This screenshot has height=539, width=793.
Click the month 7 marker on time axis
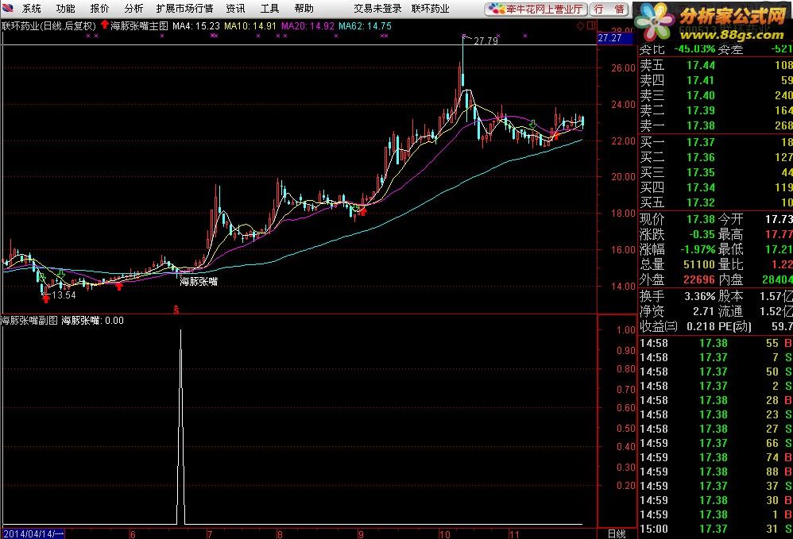click(210, 534)
